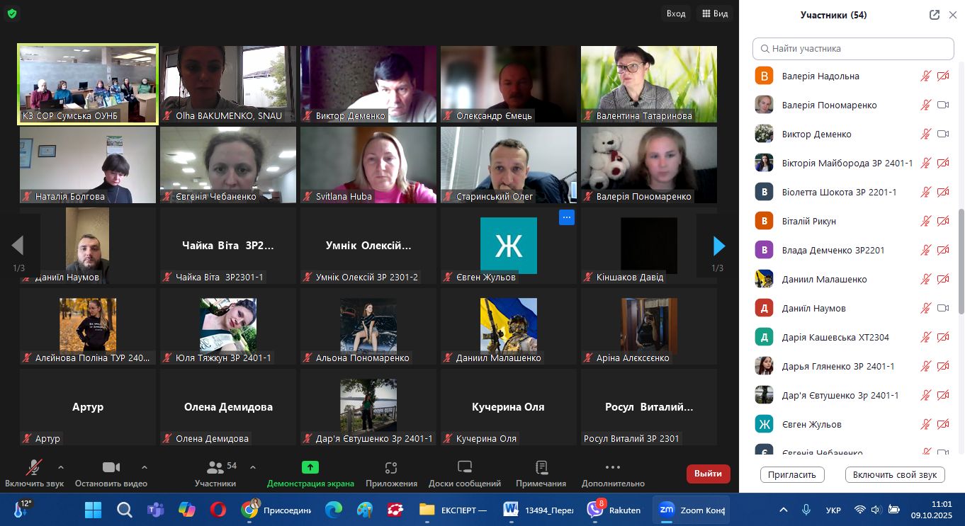Open Viber from the Windows taskbar
965x526 pixels.
595,510
